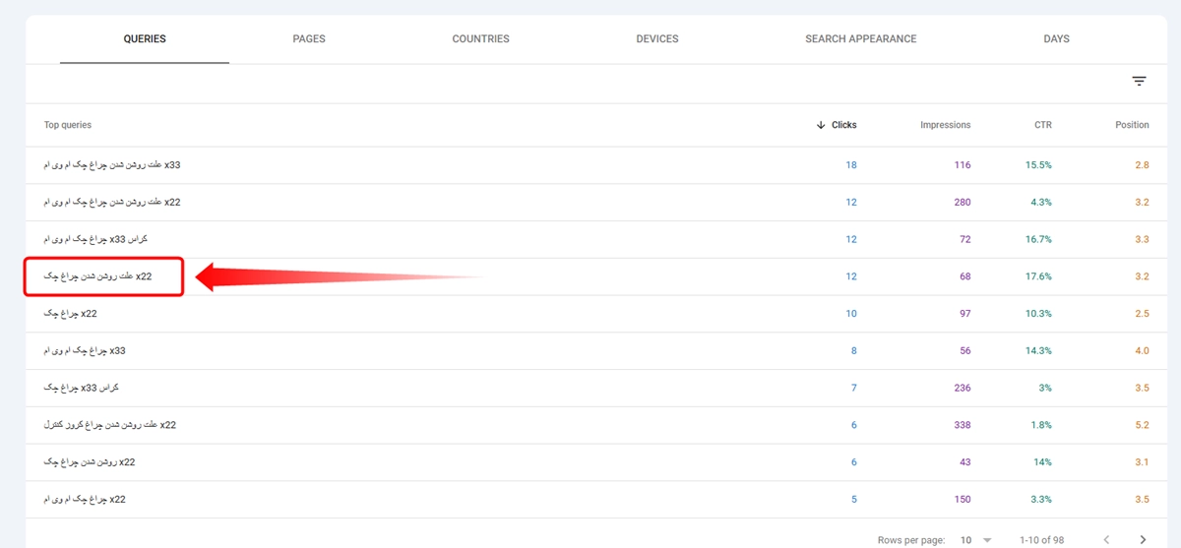Screen dimensions: 1181x548
Task: Click the down arrow sort icon beside Clicks
Action: (x=821, y=125)
